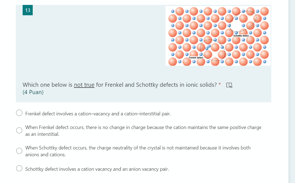Click the immersive reader read-aloud icon
295x183 pixels.
click(229, 85)
